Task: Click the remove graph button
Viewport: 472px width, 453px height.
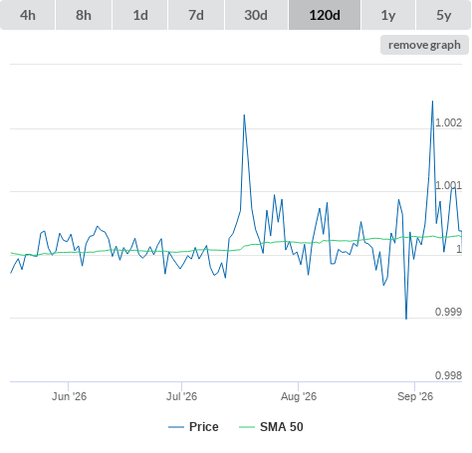Action: [424, 45]
